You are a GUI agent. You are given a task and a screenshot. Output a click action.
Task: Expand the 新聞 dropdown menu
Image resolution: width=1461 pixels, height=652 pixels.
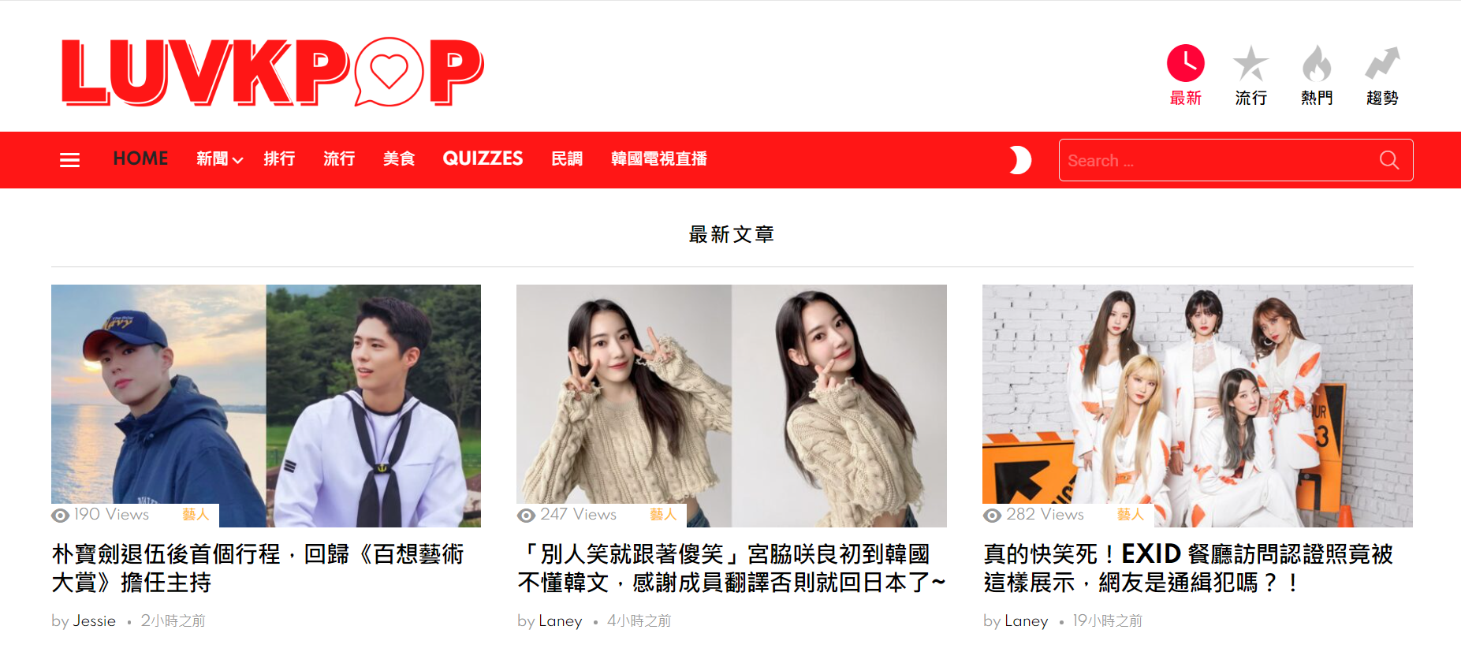pyautogui.click(x=219, y=159)
